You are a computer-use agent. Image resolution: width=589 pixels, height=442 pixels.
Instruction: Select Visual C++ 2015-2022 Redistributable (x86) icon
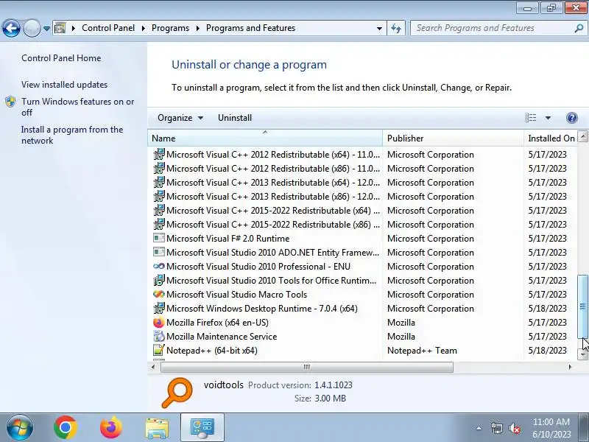(x=159, y=224)
